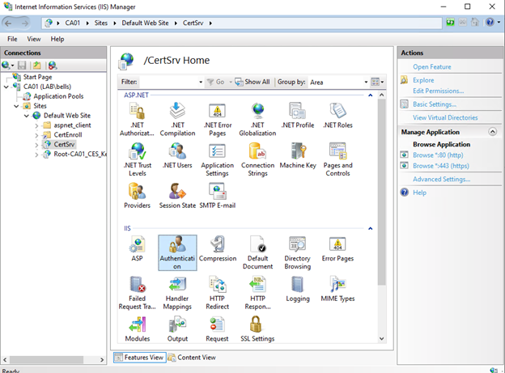Open the View menu
Viewport: 505px width, 373px height.
[33, 39]
